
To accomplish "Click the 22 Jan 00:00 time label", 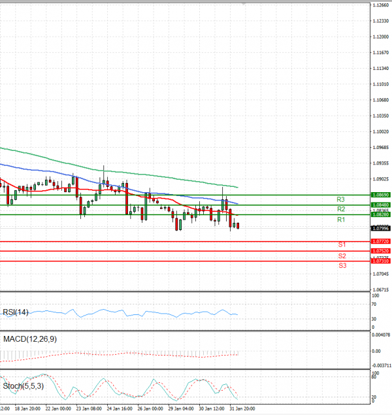I will pyautogui.click(x=58, y=408).
